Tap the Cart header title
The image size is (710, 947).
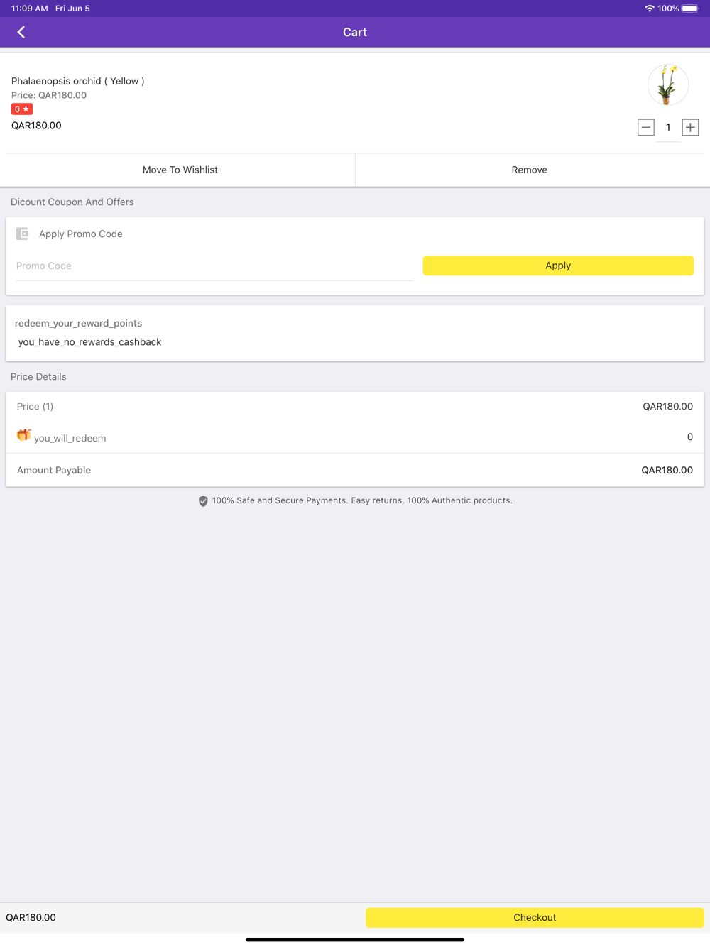click(355, 32)
